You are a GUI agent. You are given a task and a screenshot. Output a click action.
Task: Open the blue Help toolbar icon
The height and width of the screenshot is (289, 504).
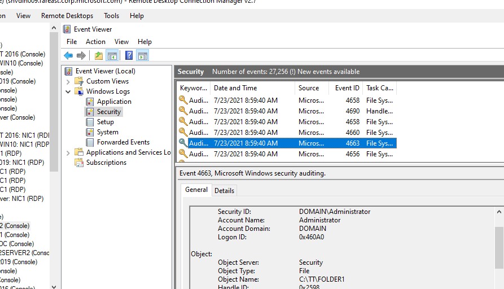[129, 55]
